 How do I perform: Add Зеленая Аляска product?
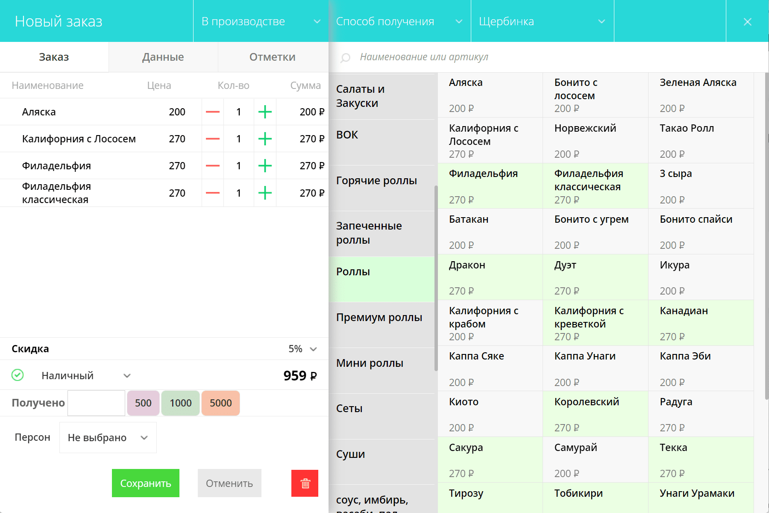(x=701, y=95)
